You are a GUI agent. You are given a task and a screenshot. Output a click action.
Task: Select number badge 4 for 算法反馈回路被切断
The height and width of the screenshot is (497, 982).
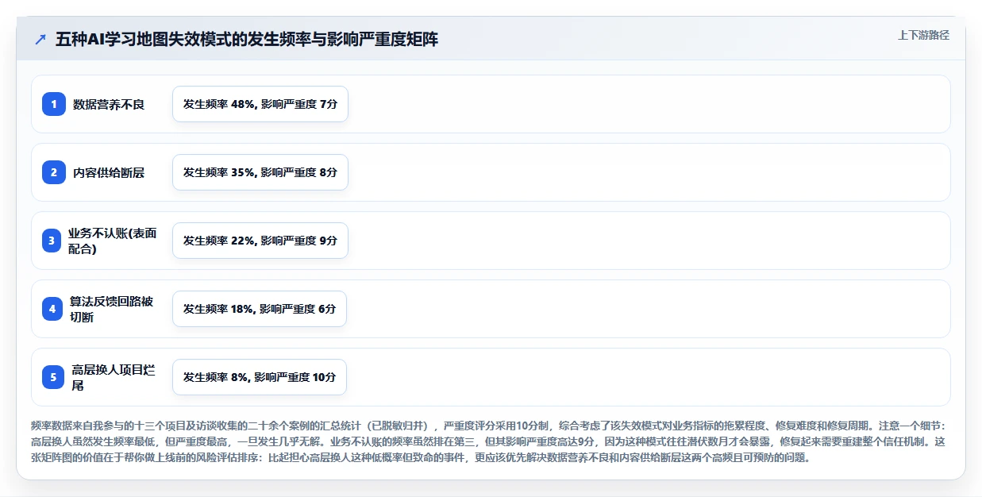coord(52,309)
